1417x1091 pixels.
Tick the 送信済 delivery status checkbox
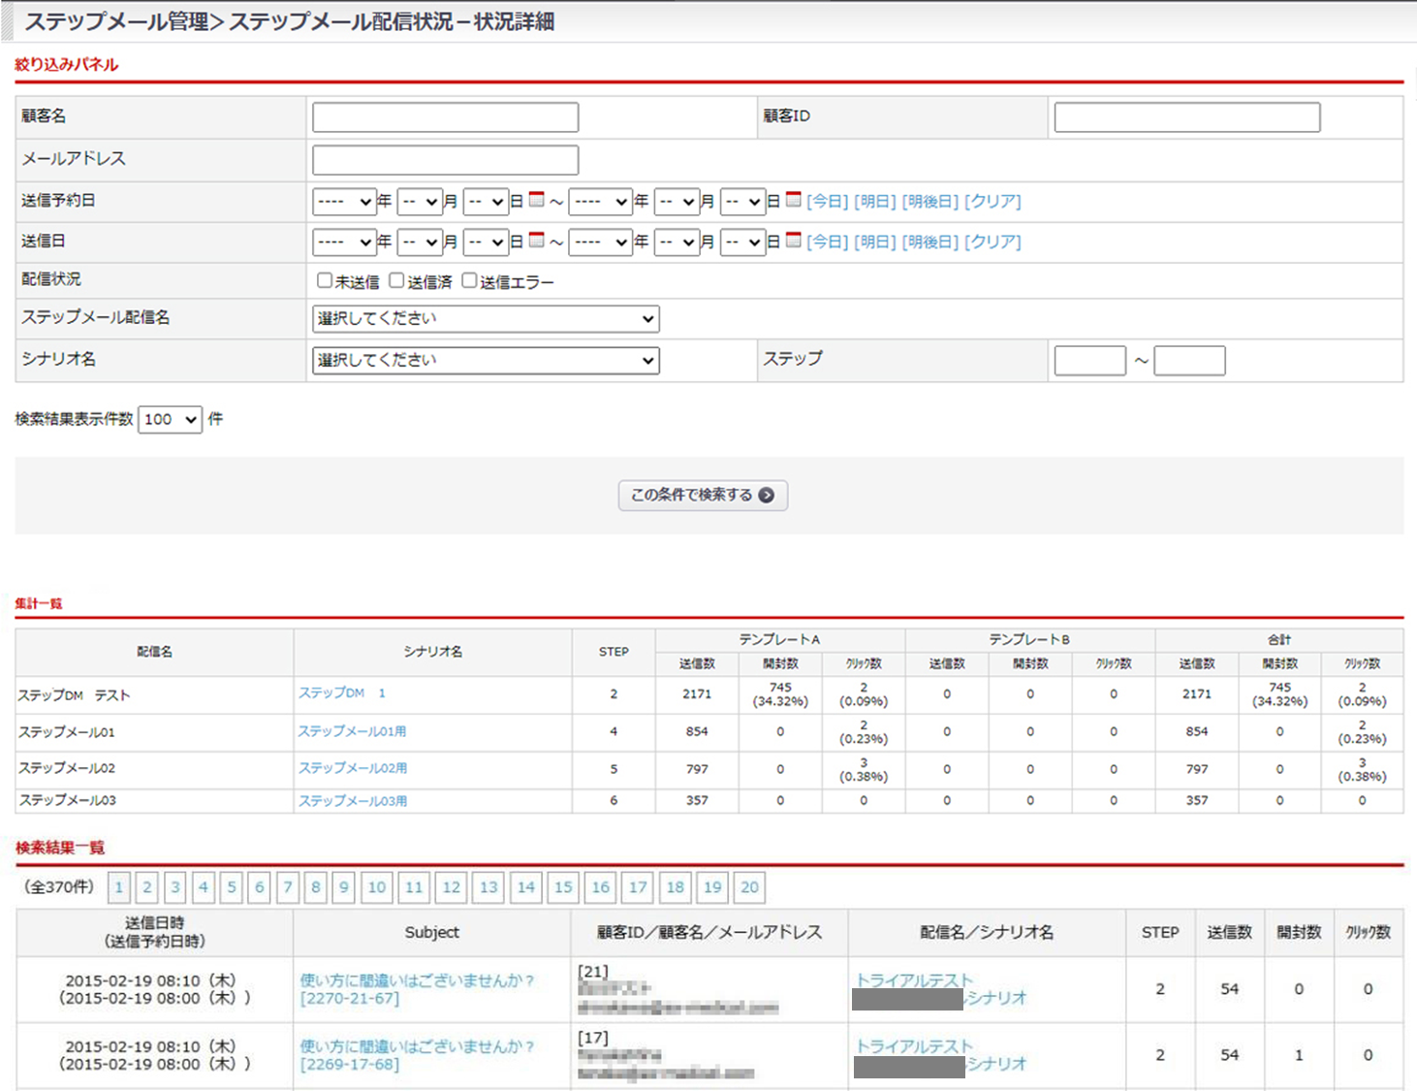tap(396, 281)
